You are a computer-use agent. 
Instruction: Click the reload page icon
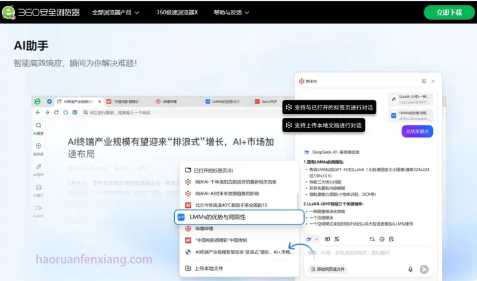(56, 113)
